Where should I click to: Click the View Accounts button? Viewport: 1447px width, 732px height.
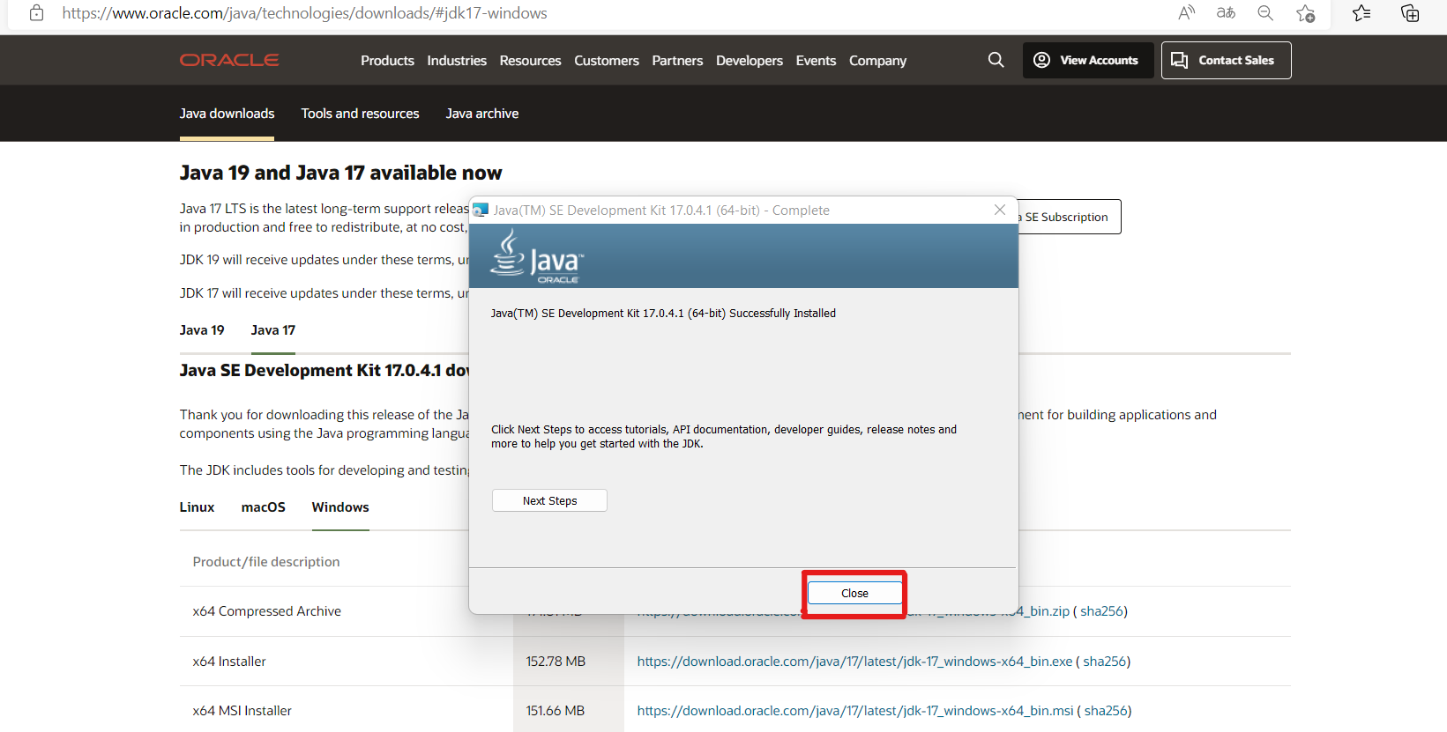click(x=1088, y=60)
